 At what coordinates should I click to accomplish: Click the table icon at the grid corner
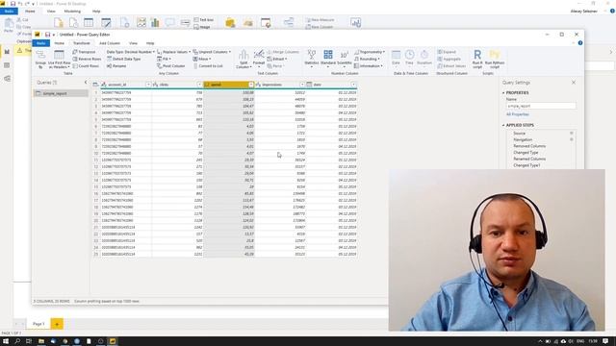[x=95, y=85]
